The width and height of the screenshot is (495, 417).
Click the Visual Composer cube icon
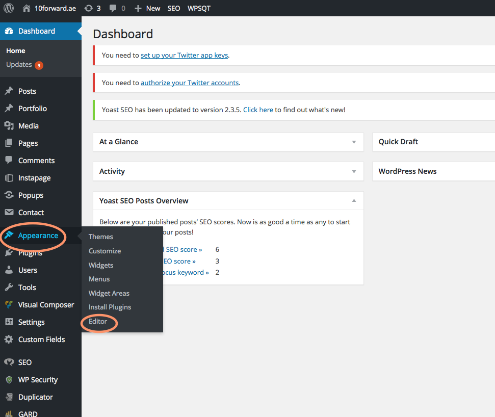9,305
